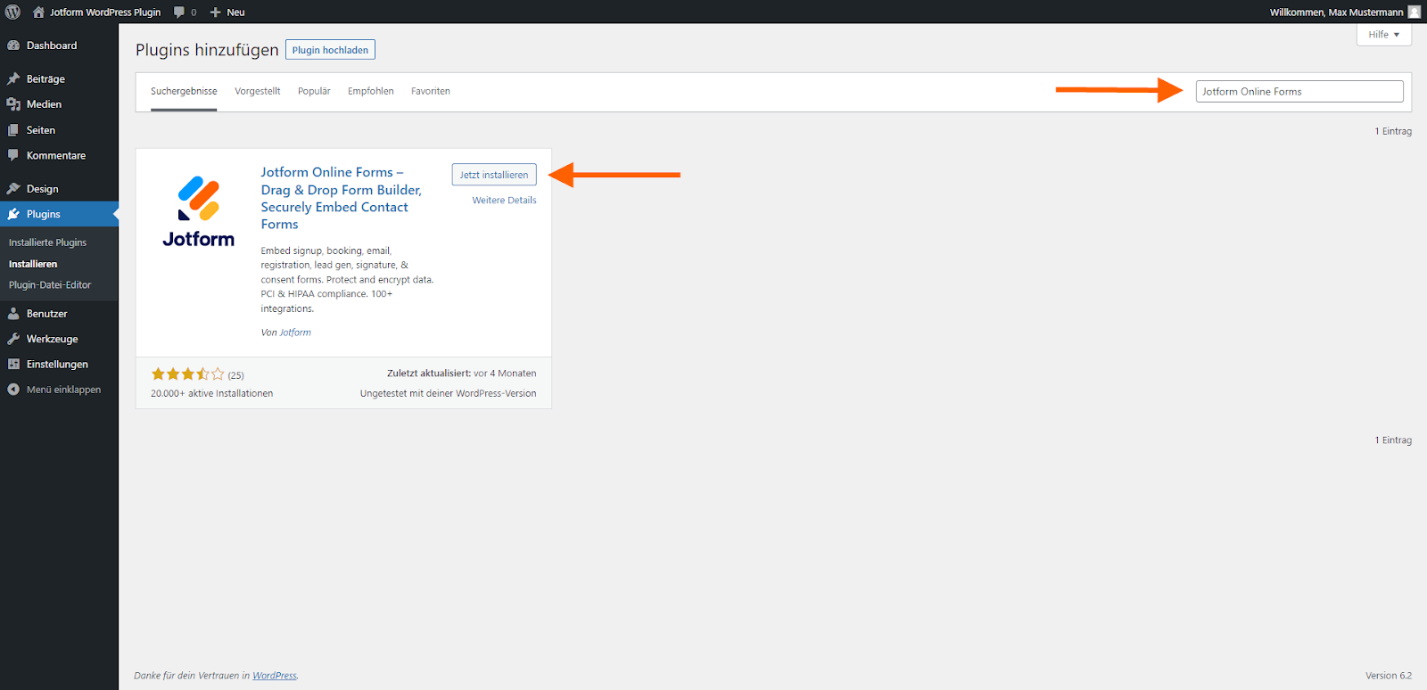
Task: Switch to the Populär tab
Action: 314,91
